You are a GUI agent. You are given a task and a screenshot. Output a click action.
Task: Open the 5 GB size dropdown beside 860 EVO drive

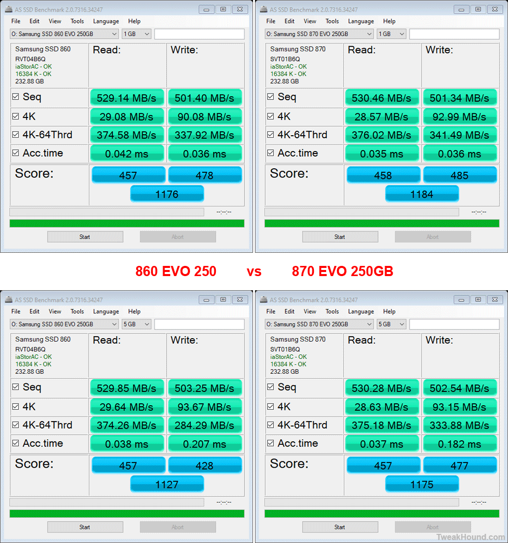click(x=136, y=324)
